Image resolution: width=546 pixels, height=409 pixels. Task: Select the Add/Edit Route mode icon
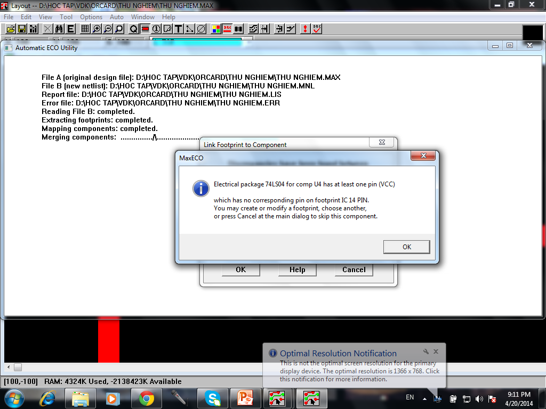tap(291, 29)
